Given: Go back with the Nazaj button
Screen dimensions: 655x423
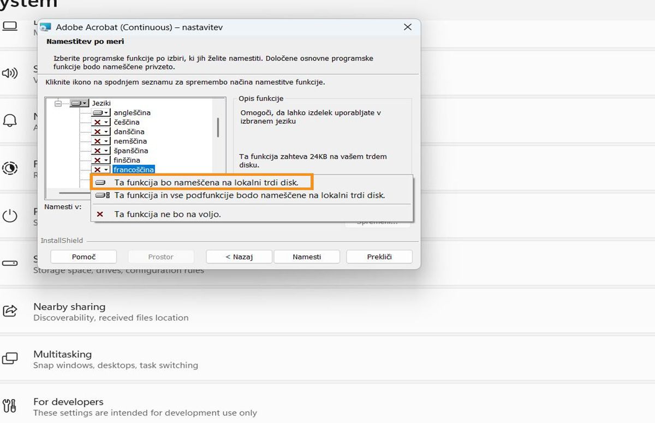Looking at the screenshot, I should click(240, 257).
